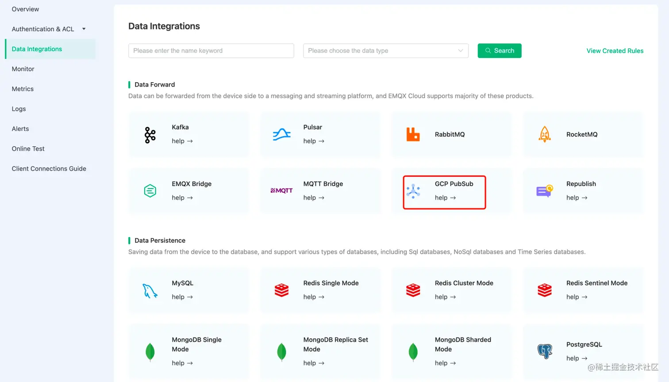The image size is (669, 382).
Task: Open the PostgreSQL elephant icon
Action: tap(545, 351)
